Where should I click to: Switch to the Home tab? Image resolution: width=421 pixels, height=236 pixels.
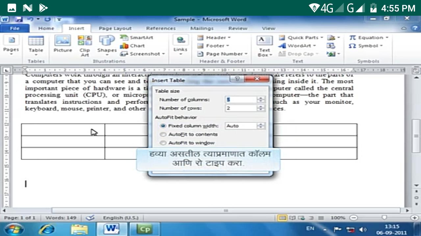click(x=46, y=28)
